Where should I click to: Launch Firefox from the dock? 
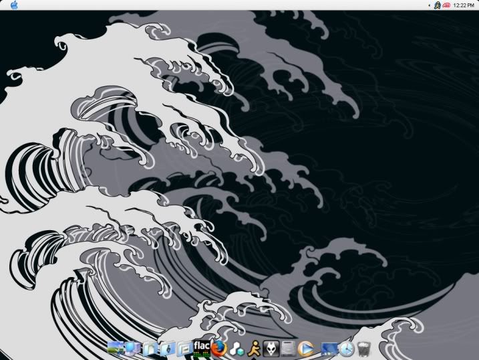pos(219,349)
